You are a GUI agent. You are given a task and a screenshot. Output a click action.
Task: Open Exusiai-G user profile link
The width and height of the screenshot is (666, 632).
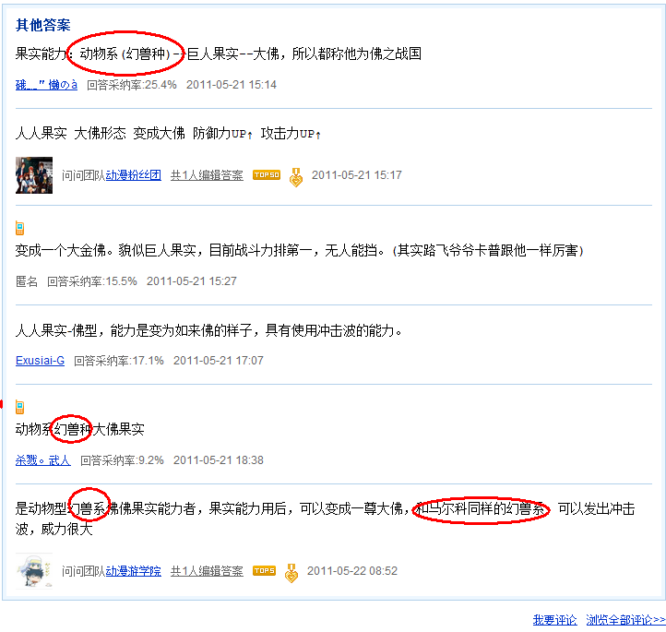tap(40, 361)
